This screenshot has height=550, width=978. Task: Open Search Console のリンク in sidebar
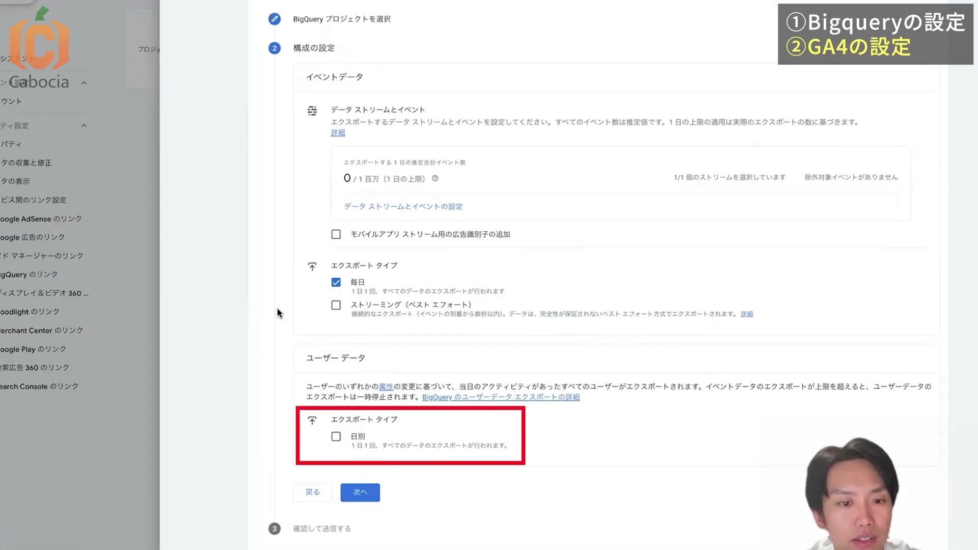click(x=39, y=387)
